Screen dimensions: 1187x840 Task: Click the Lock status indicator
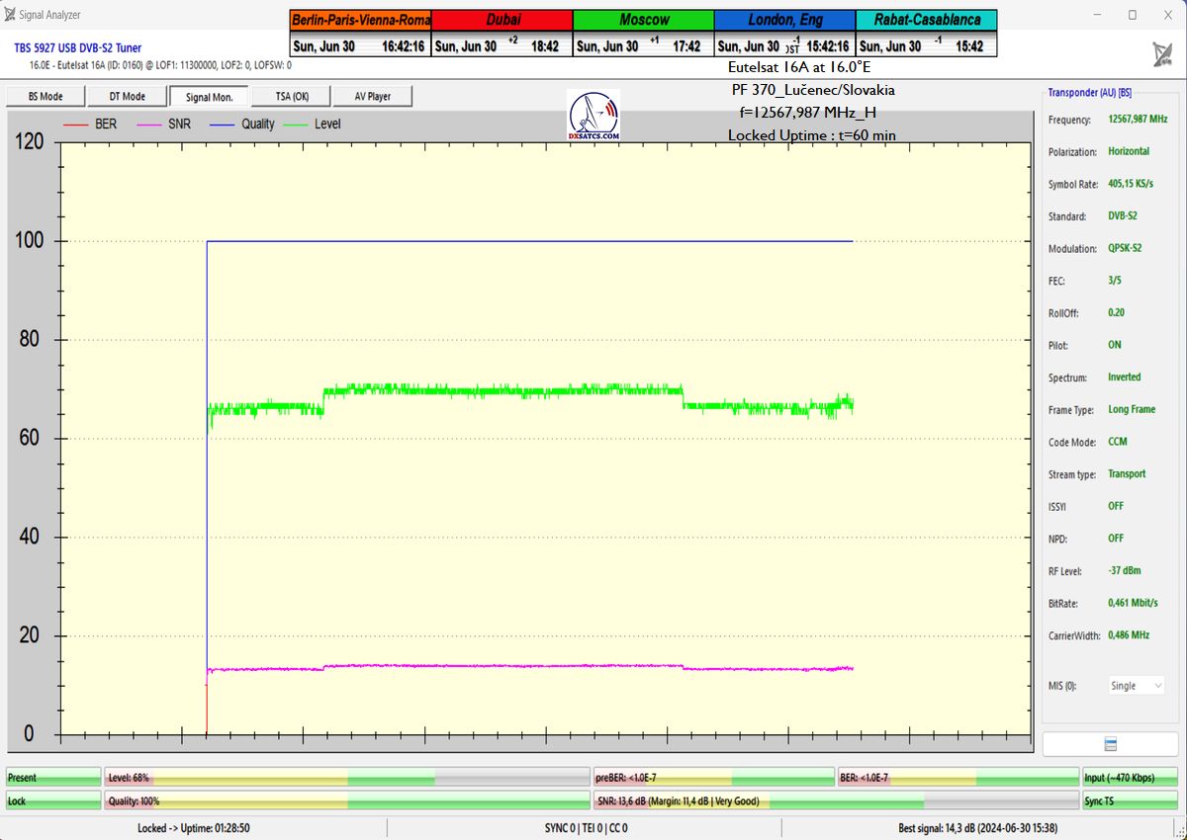point(53,801)
